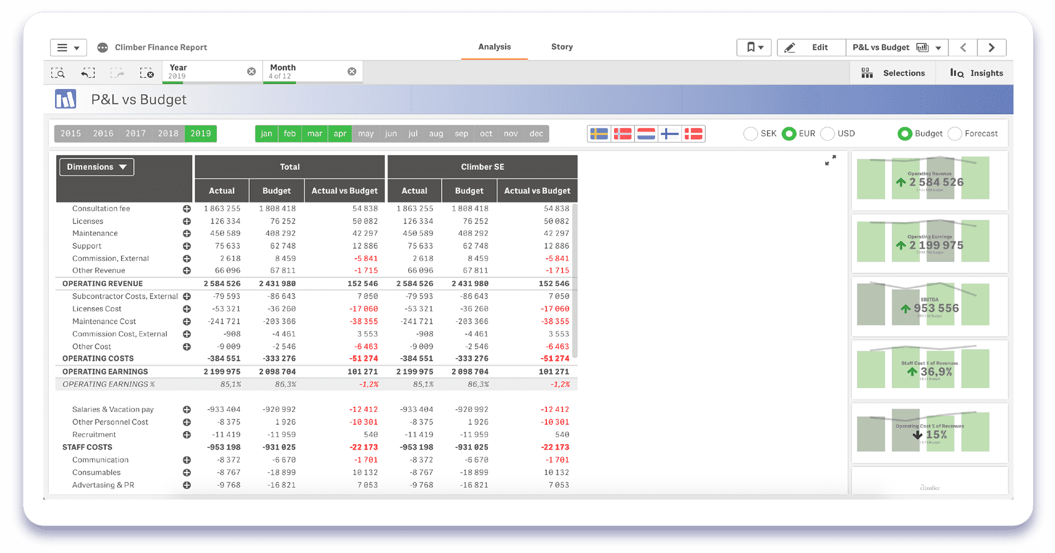
Task: Expand the Recruitment row
Action: coord(187,435)
